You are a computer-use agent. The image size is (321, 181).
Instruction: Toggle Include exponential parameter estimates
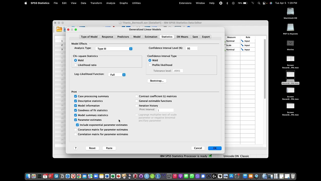coord(77,125)
